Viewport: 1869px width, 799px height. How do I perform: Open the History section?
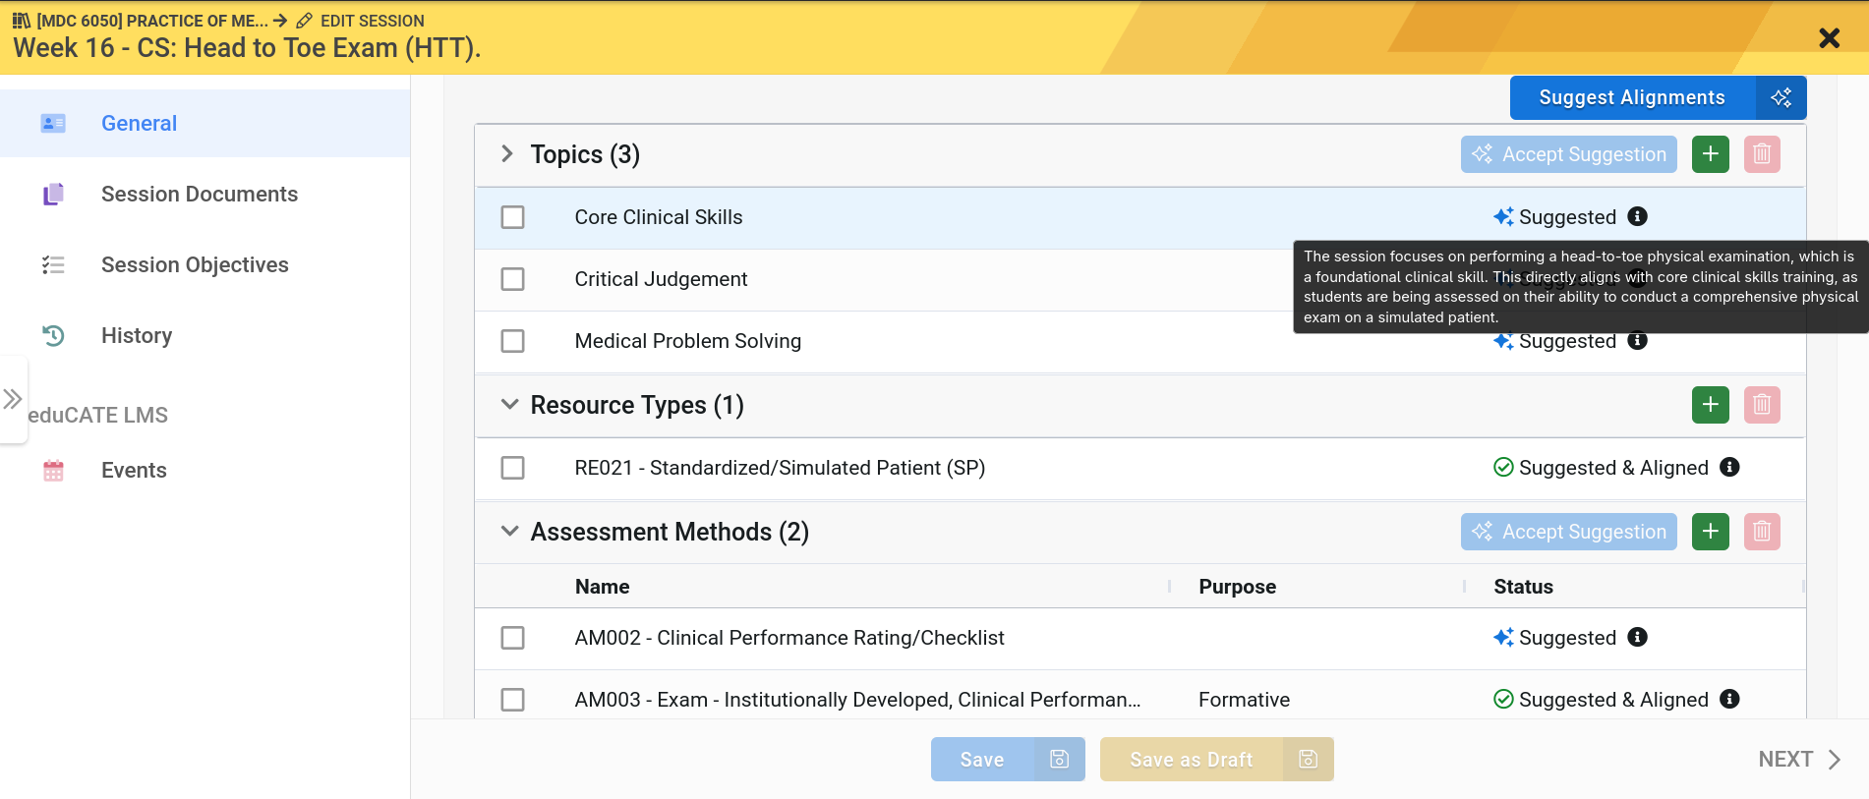204,336
